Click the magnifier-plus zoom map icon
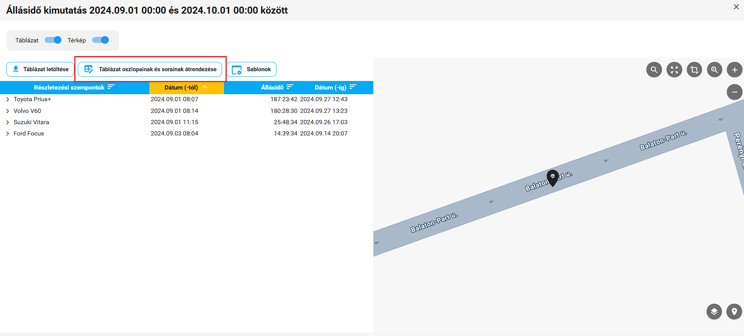 pos(714,70)
